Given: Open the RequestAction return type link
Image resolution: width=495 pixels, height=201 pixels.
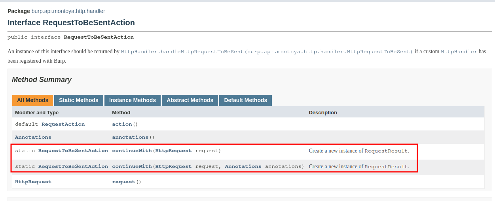Looking at the screenshot, I should [63, 124].
